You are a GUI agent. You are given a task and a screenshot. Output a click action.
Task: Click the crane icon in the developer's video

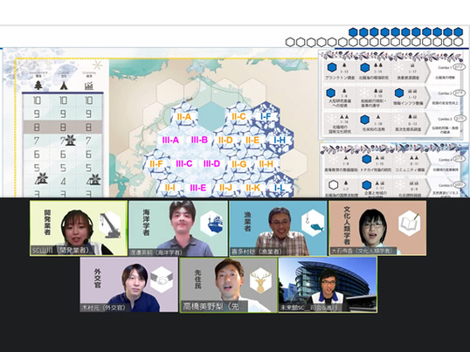coord(110,224)
